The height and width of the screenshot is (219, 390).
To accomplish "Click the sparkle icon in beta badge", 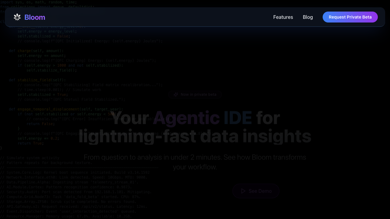I will coord(176,95).
